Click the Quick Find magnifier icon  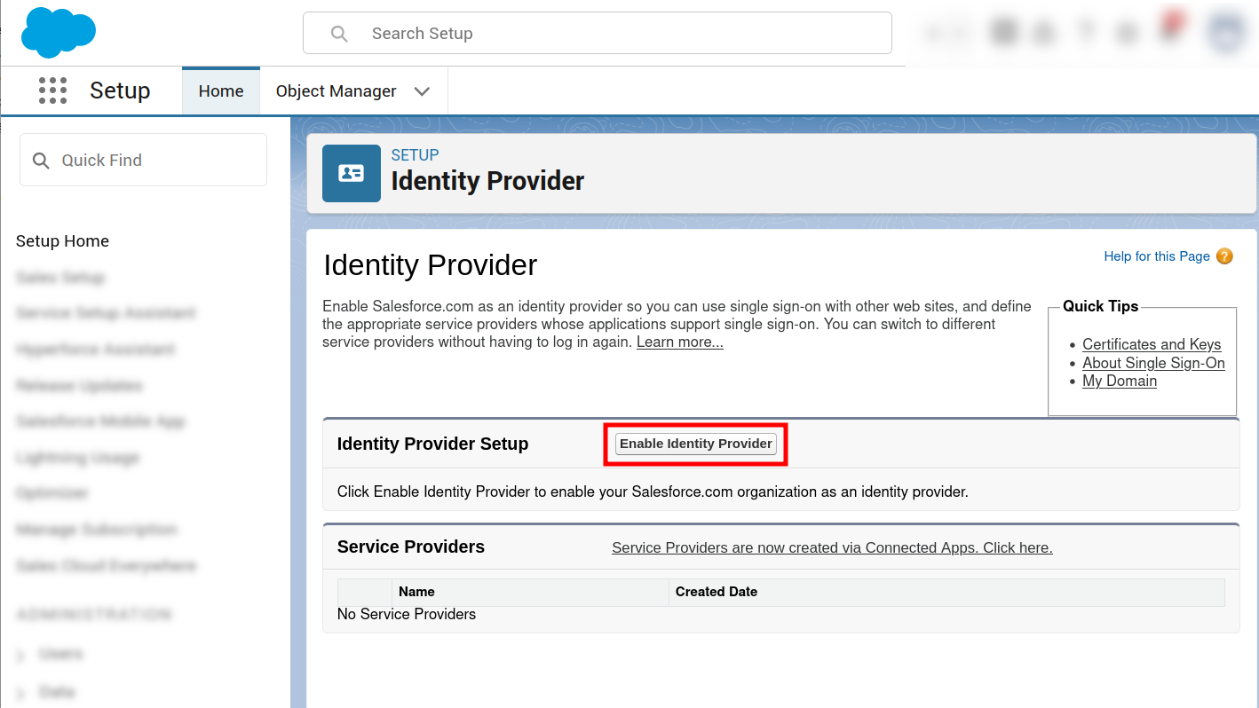click(x=41, y=161)
